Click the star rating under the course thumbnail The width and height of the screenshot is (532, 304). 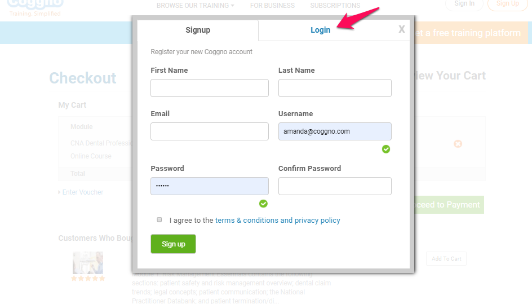tap(88, 279)
